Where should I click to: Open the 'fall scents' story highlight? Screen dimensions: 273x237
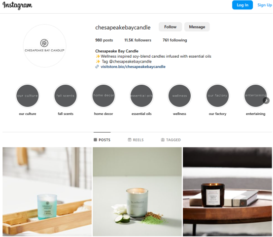pyautogui.click(x=66, y=96)
